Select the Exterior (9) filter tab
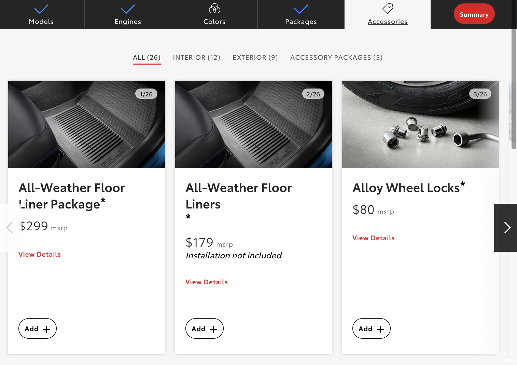 tap(255, 57)
